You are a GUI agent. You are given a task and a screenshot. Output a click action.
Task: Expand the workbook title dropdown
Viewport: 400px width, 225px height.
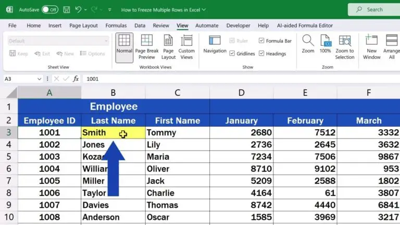(204, 9)
